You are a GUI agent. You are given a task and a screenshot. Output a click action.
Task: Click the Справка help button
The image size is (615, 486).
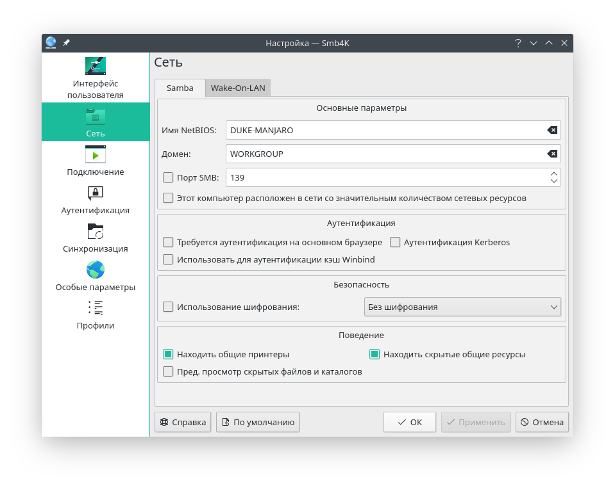point(183,422)
